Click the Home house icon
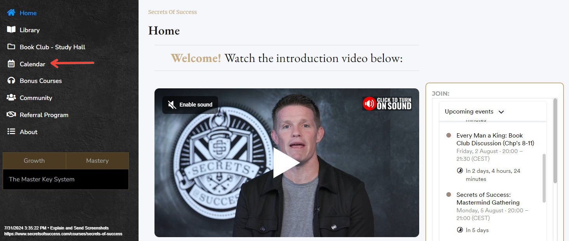 coord(11,13)
